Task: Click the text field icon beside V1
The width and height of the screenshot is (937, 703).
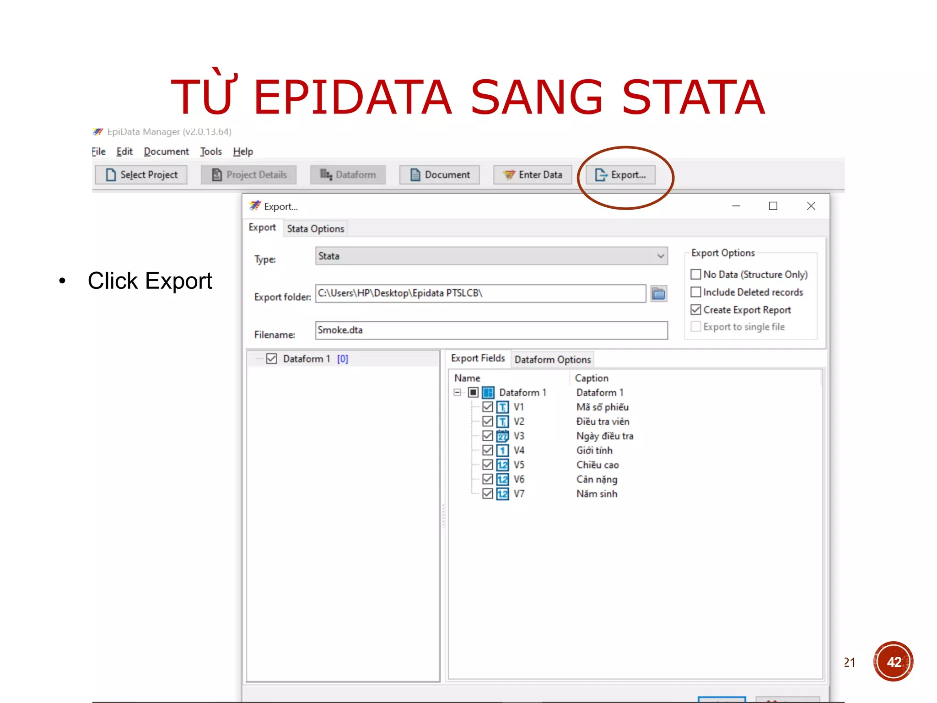Action: pyautogui.click(x=502, y=407)
